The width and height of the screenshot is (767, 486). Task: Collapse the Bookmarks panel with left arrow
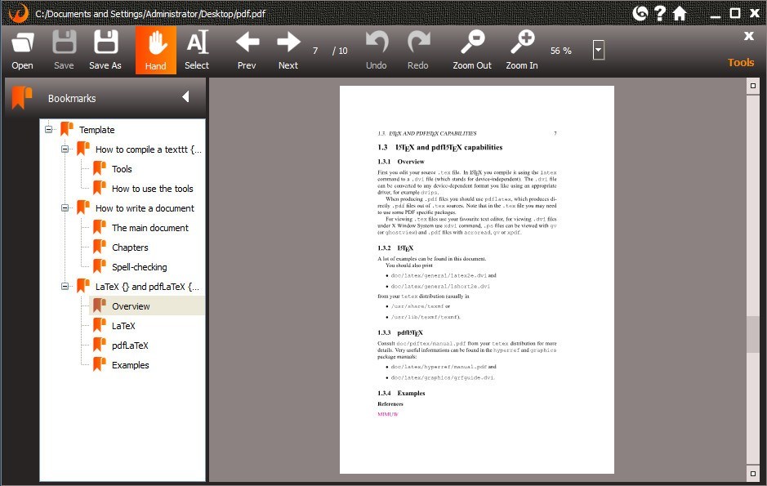[x=185, y=97]
